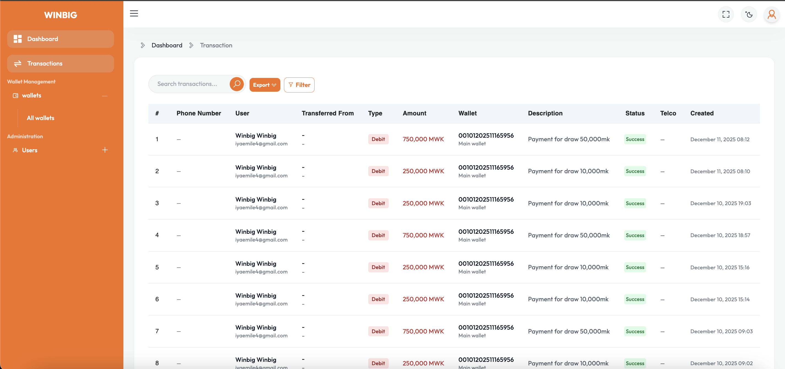
Task: Click the Filter button
Action: click(x=299, y=85)
